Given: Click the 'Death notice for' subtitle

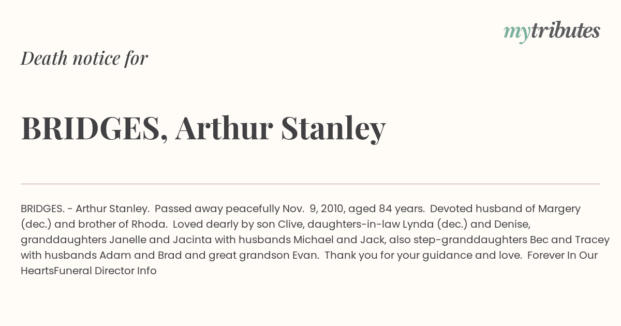Looking at the screenshot, I should (x=84, y=58).
